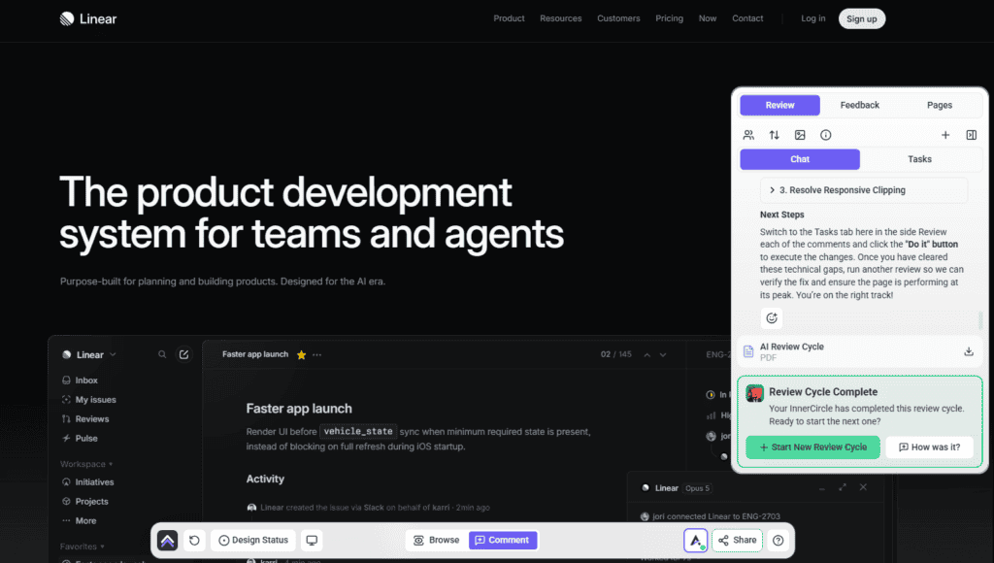Open Projects in the sidebar
The height and width of the screenshot is (563, 994).
pyautogui.click(x=85, y=502)
